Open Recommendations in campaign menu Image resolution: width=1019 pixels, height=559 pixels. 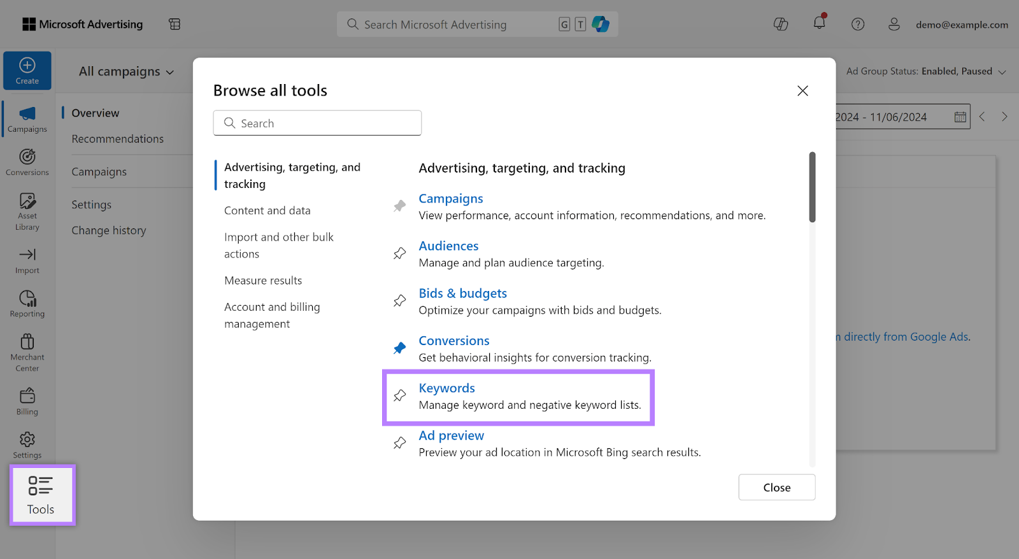point(118,139)
